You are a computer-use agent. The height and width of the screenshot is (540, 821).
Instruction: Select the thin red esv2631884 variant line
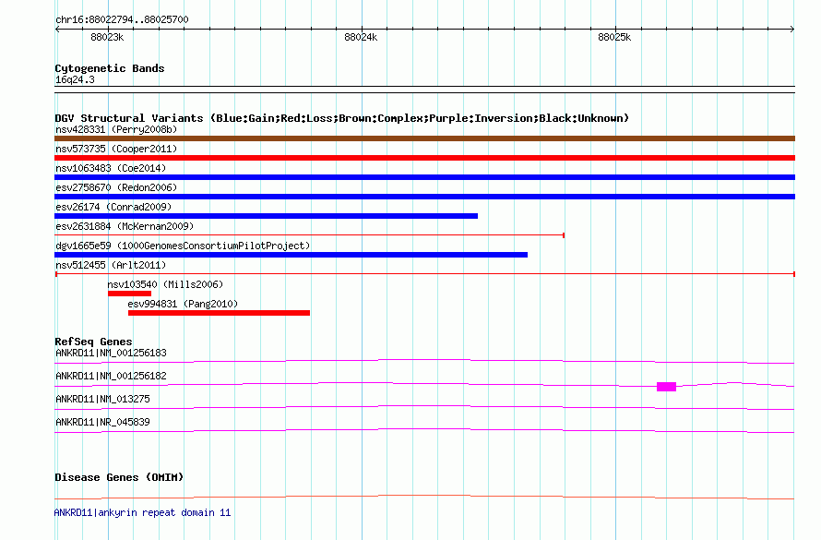tap(309, 235)
